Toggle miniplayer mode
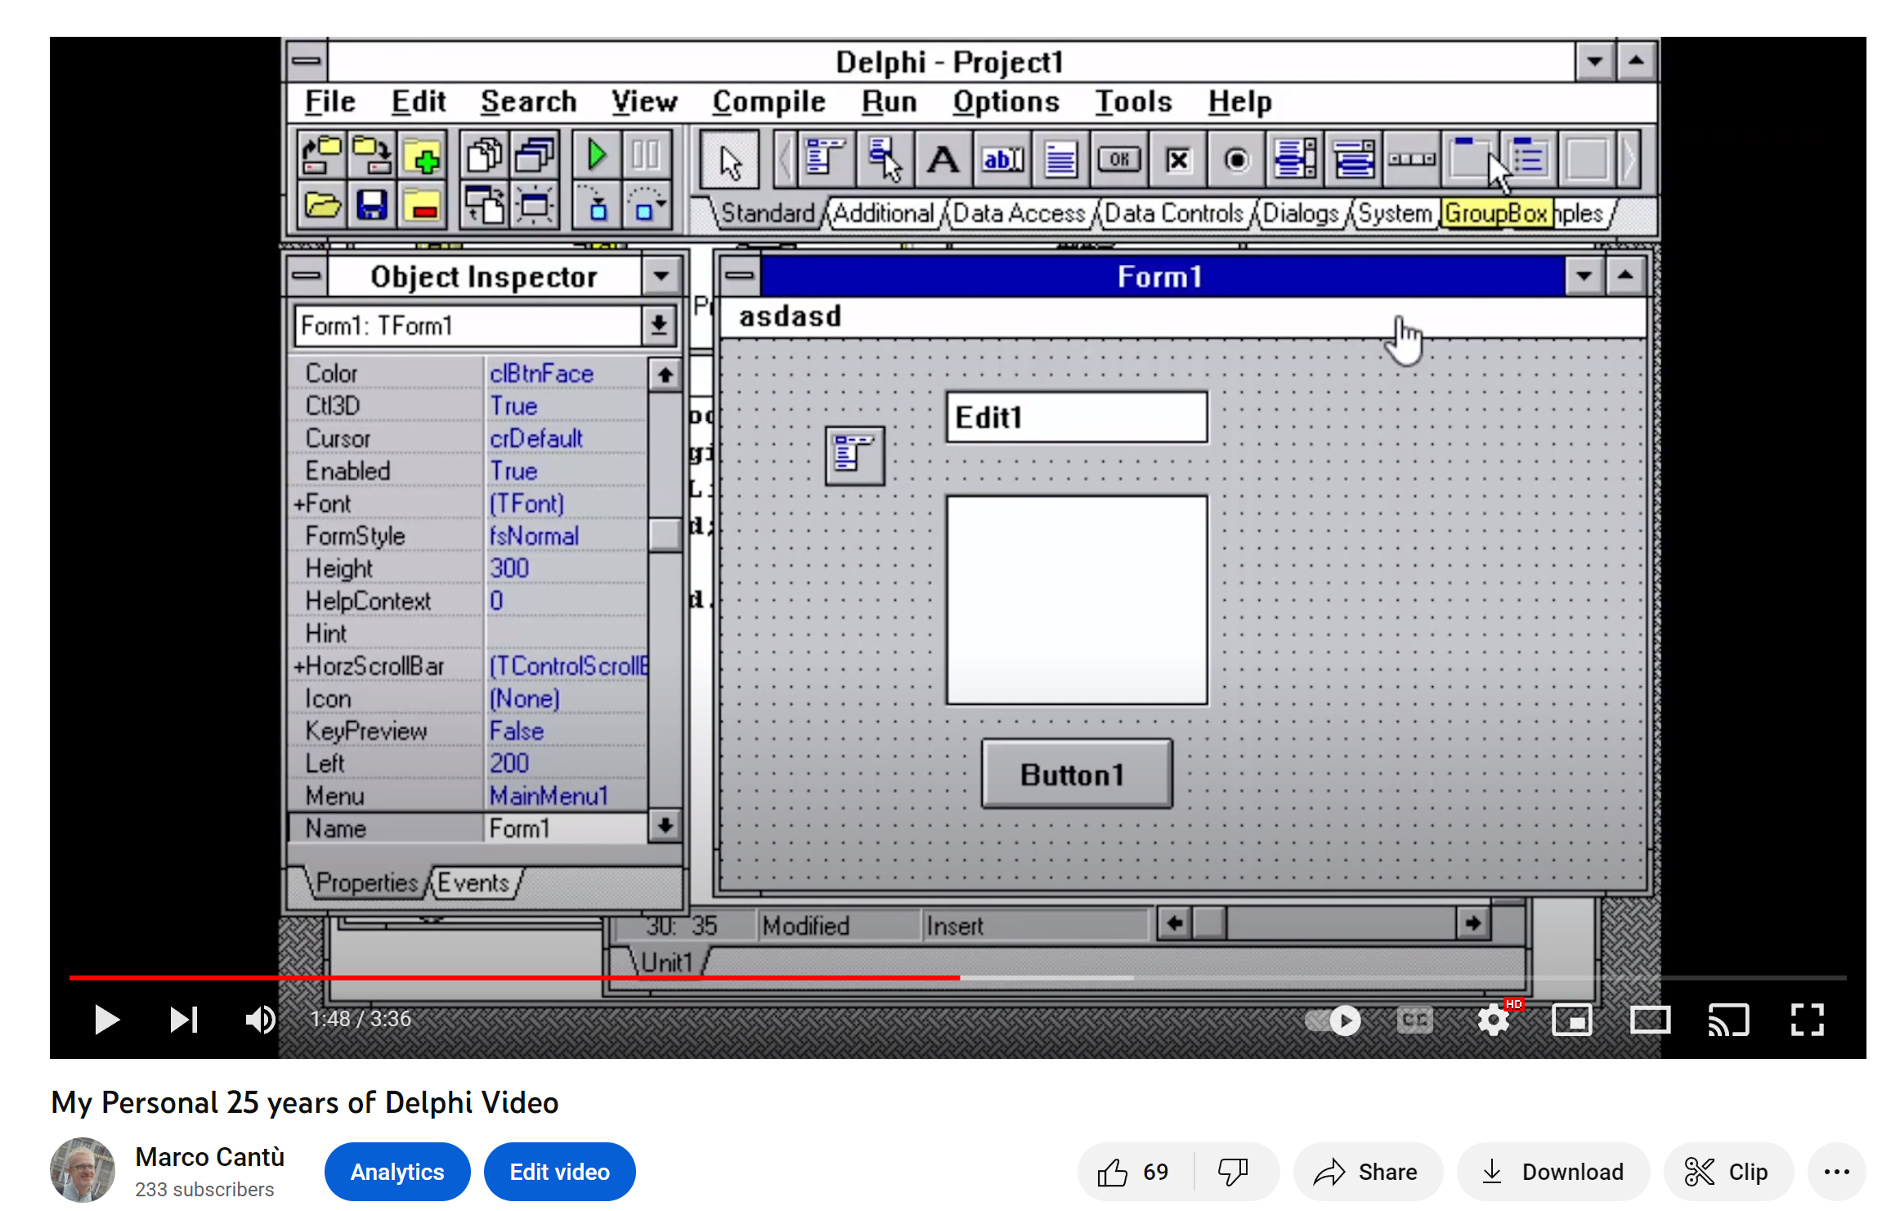This screenshot has width=1891, height=1211. pos(1571,1020)
